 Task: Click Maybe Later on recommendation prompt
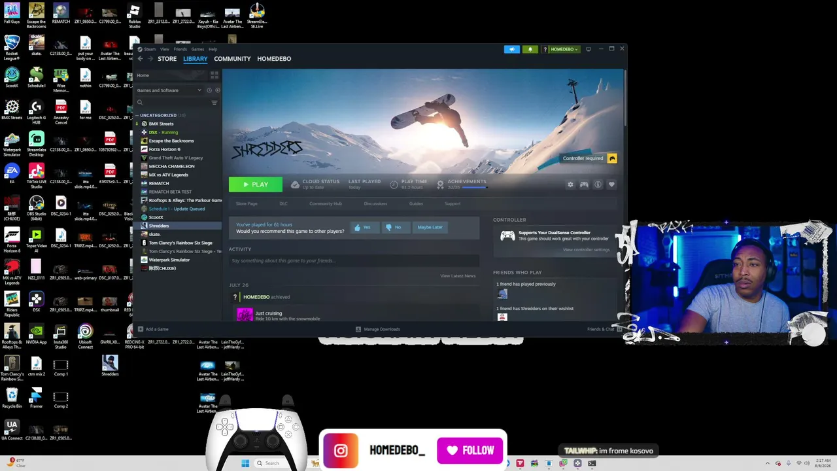[430, 227]
